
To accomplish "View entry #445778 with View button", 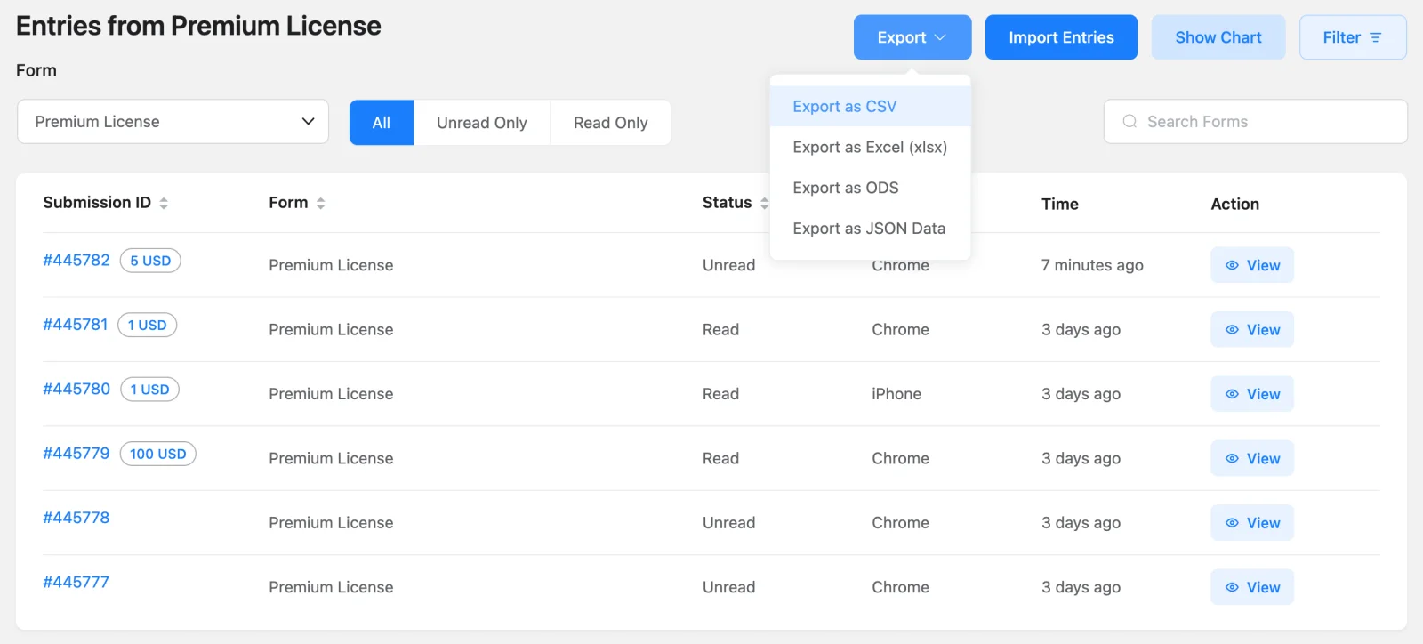I will (1252, 523).
